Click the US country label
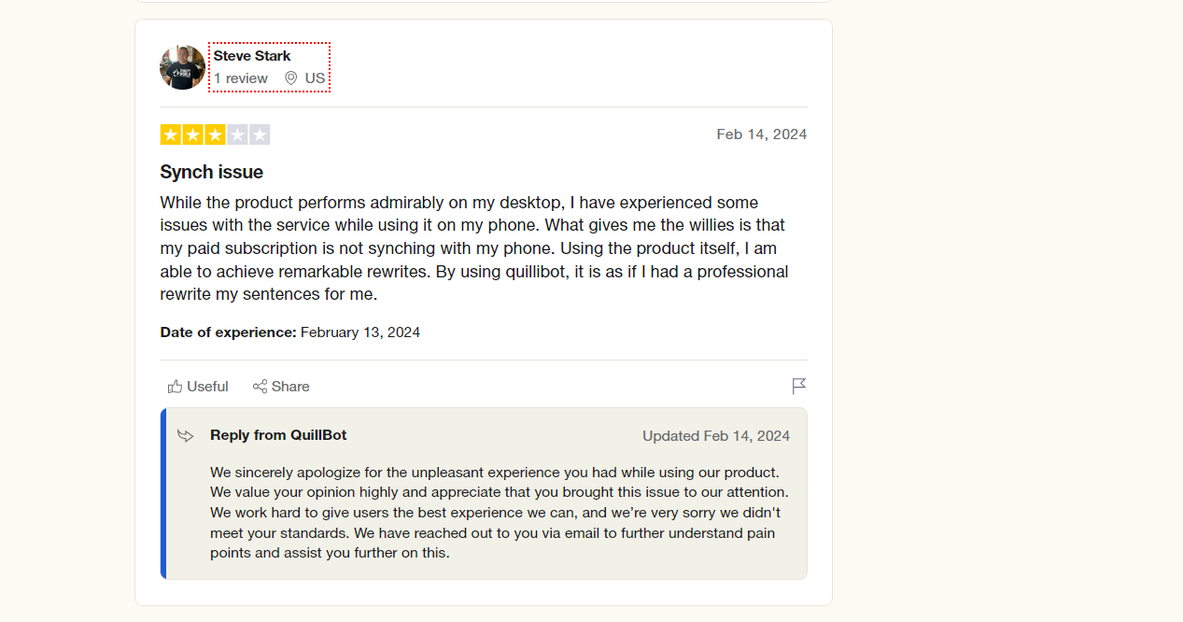 [x=316, y=78]
